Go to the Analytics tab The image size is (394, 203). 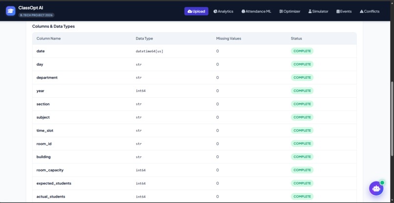(223, 11)
